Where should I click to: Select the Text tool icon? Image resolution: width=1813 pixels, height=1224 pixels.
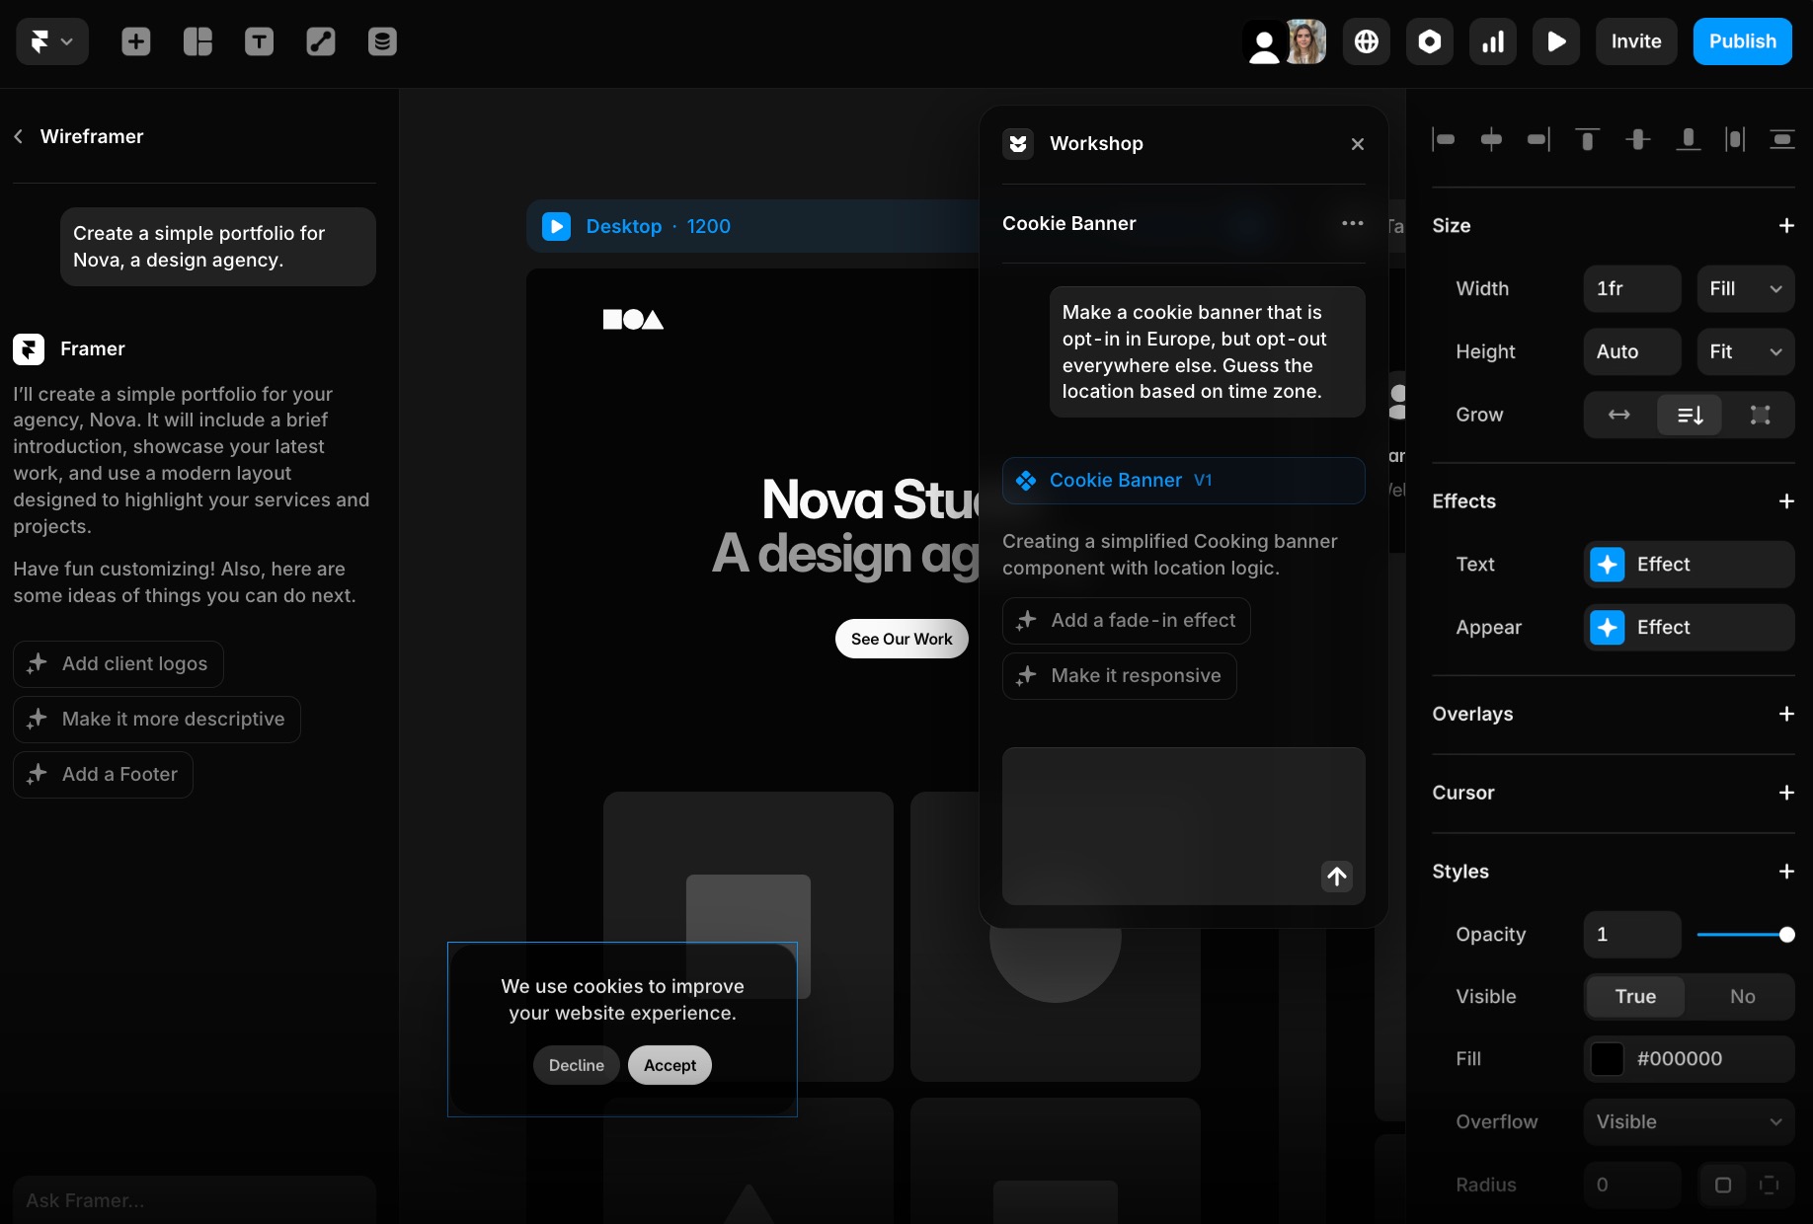point(259,41)
